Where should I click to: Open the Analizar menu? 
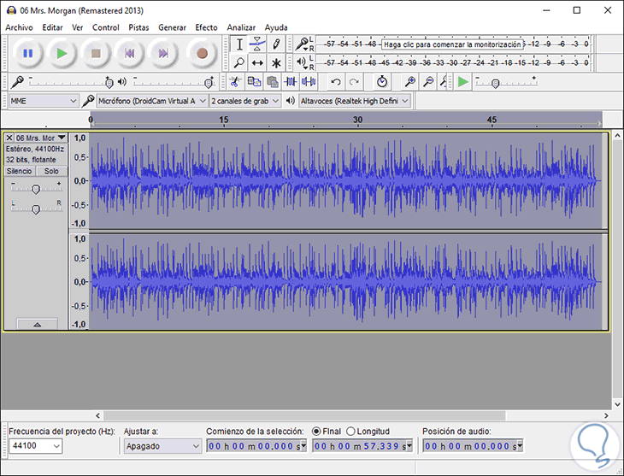pos(241,27)
